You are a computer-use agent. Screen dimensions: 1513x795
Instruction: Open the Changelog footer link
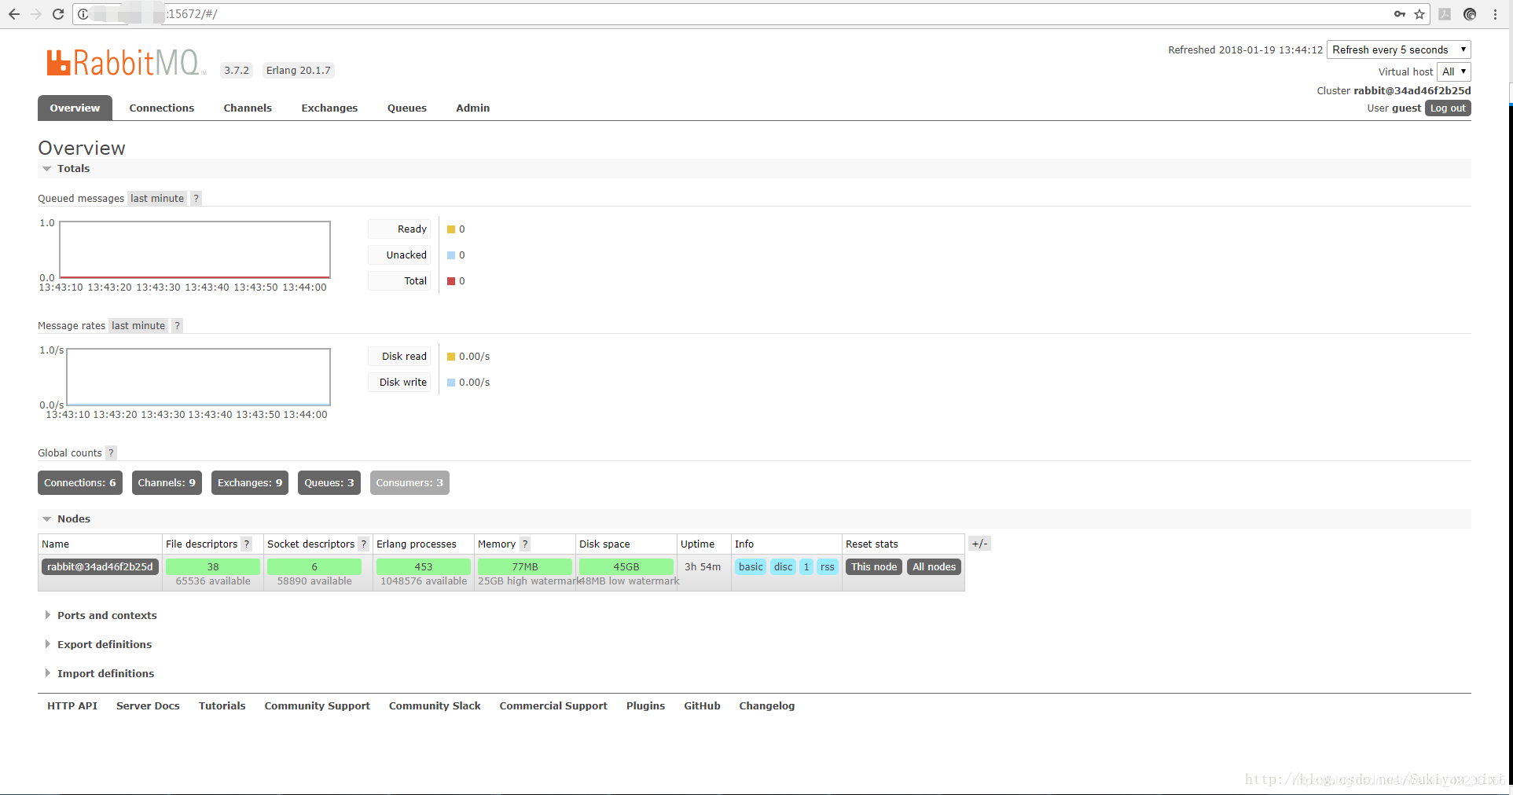tap(767, 706)
